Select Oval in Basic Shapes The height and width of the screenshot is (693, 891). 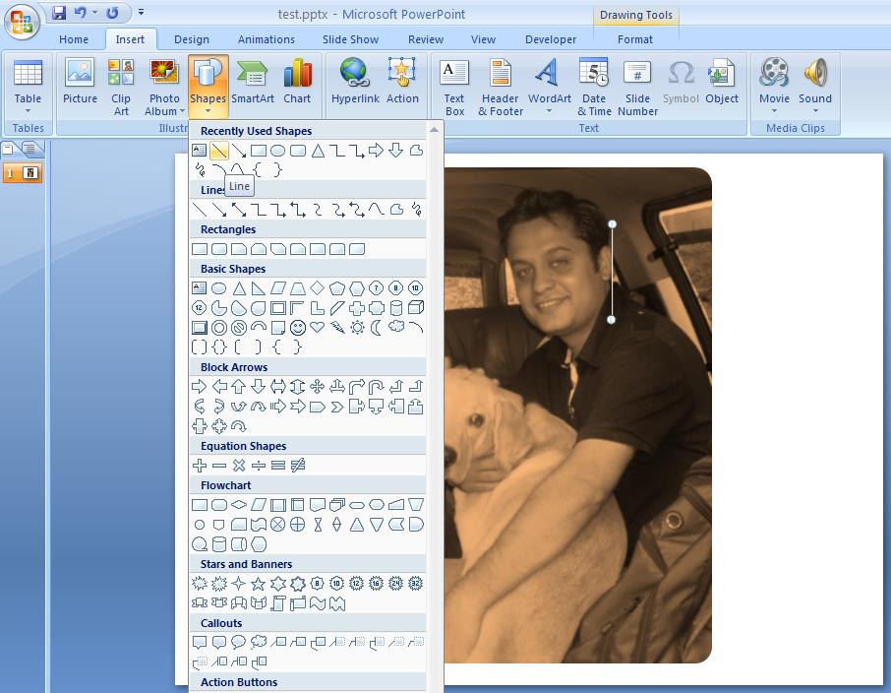click(218, 288)
